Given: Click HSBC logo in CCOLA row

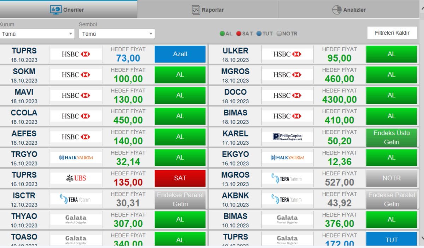Looking at the screenshot, I should point(76,116).
